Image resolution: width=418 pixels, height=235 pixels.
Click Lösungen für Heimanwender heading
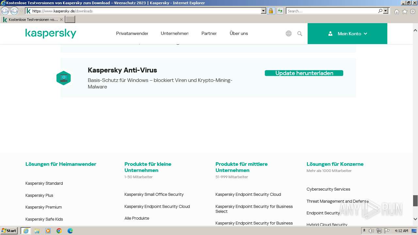pos(61,164)
